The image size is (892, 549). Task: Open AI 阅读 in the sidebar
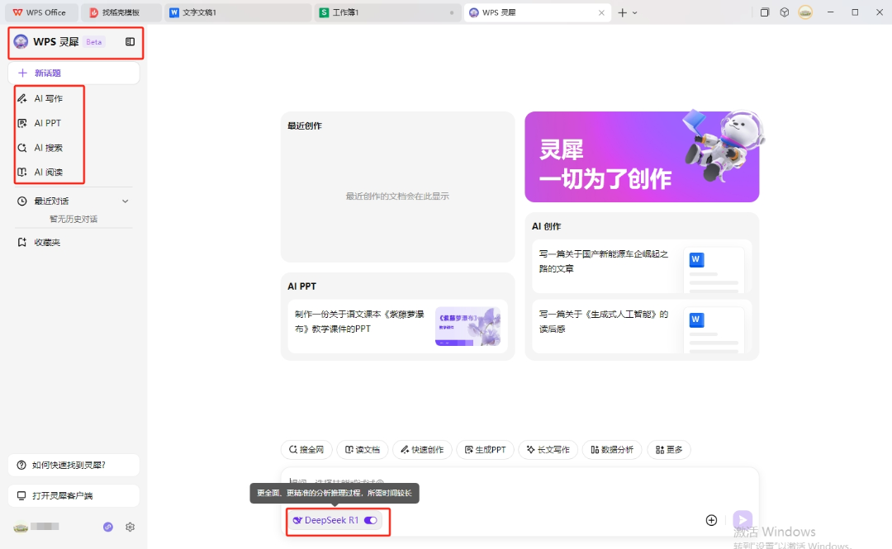coord(49,173)
